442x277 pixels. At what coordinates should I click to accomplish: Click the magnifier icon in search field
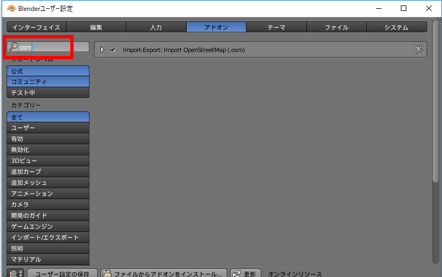tap(13, 47)
